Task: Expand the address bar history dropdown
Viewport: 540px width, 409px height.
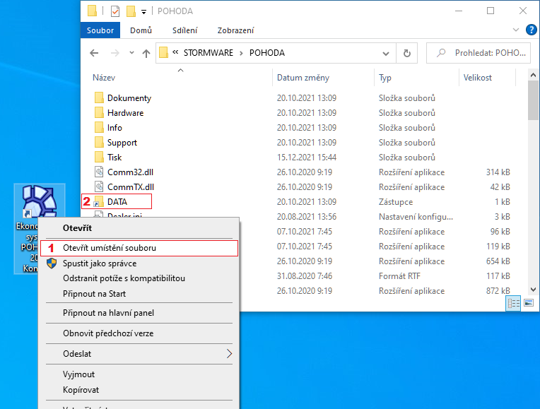Action: click(386, 53)
